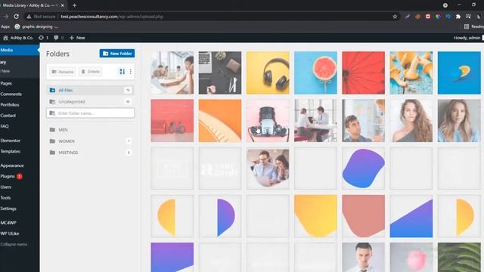Screen dimensions: 484x272
Task: Open the Users menu item
Action: (x=5, y=187)
